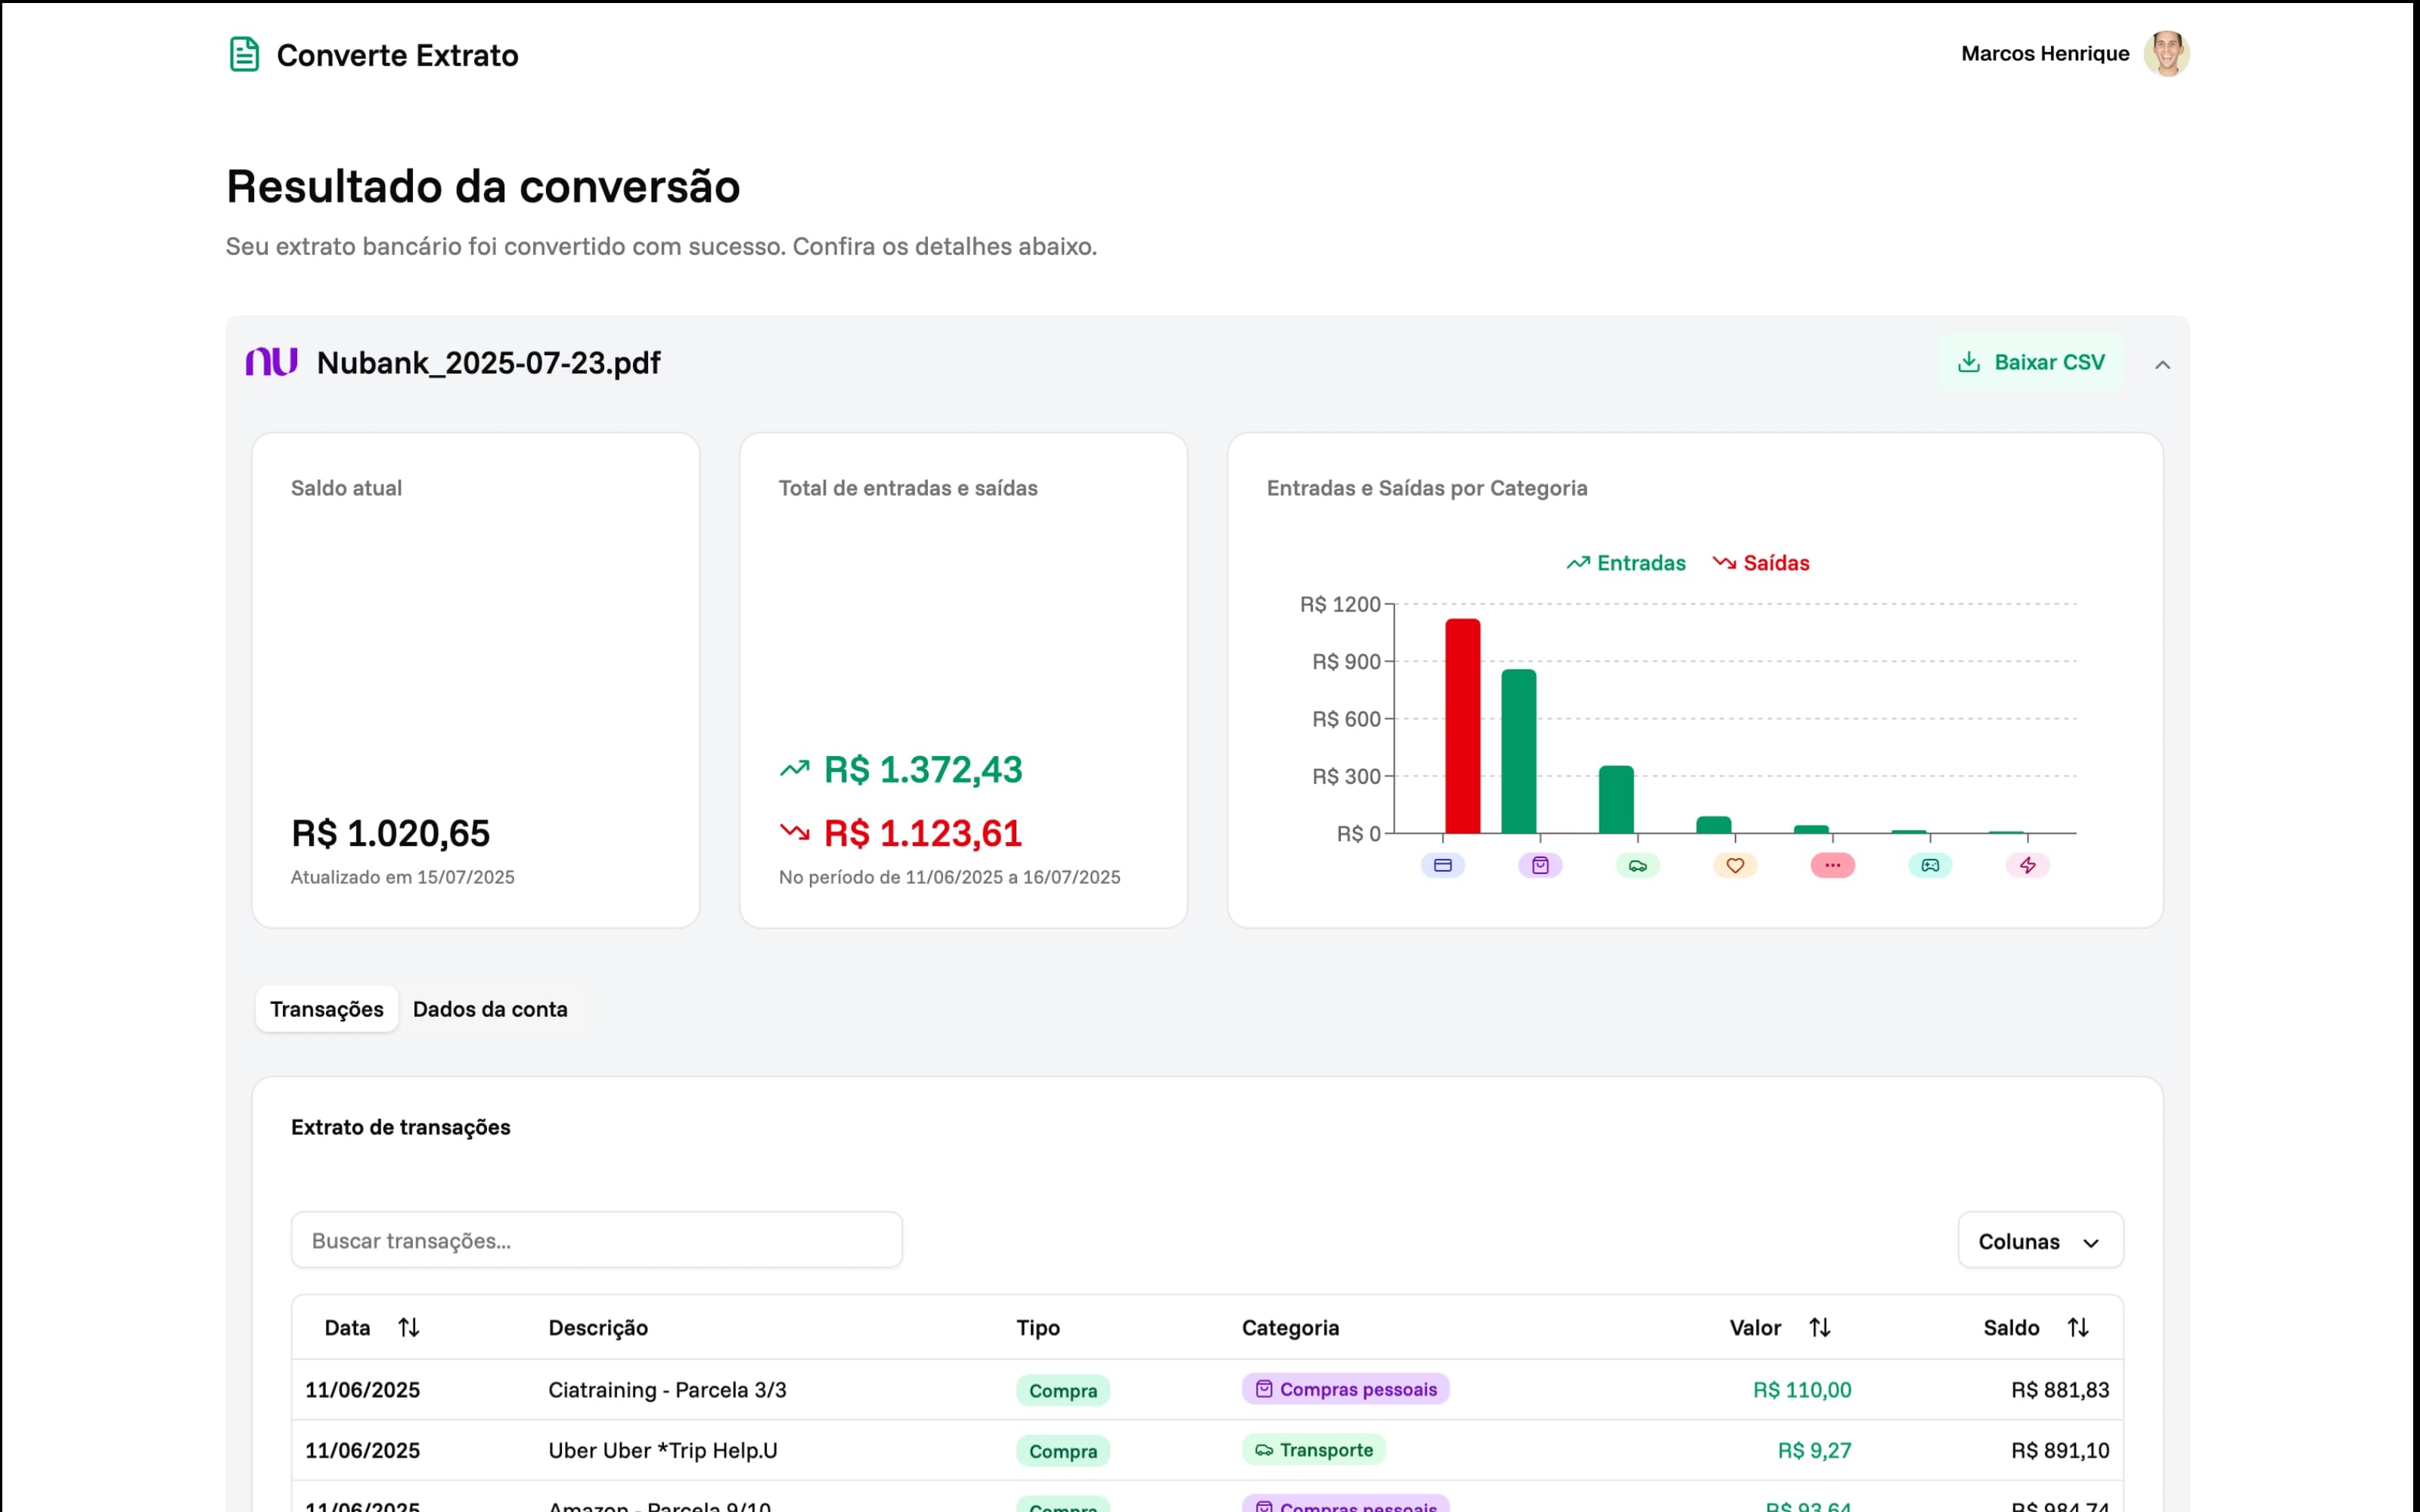Viewport: 2420px width, 1512px height.
Task: Click the Nubank logo icon
Action: [x=272, y=362]
